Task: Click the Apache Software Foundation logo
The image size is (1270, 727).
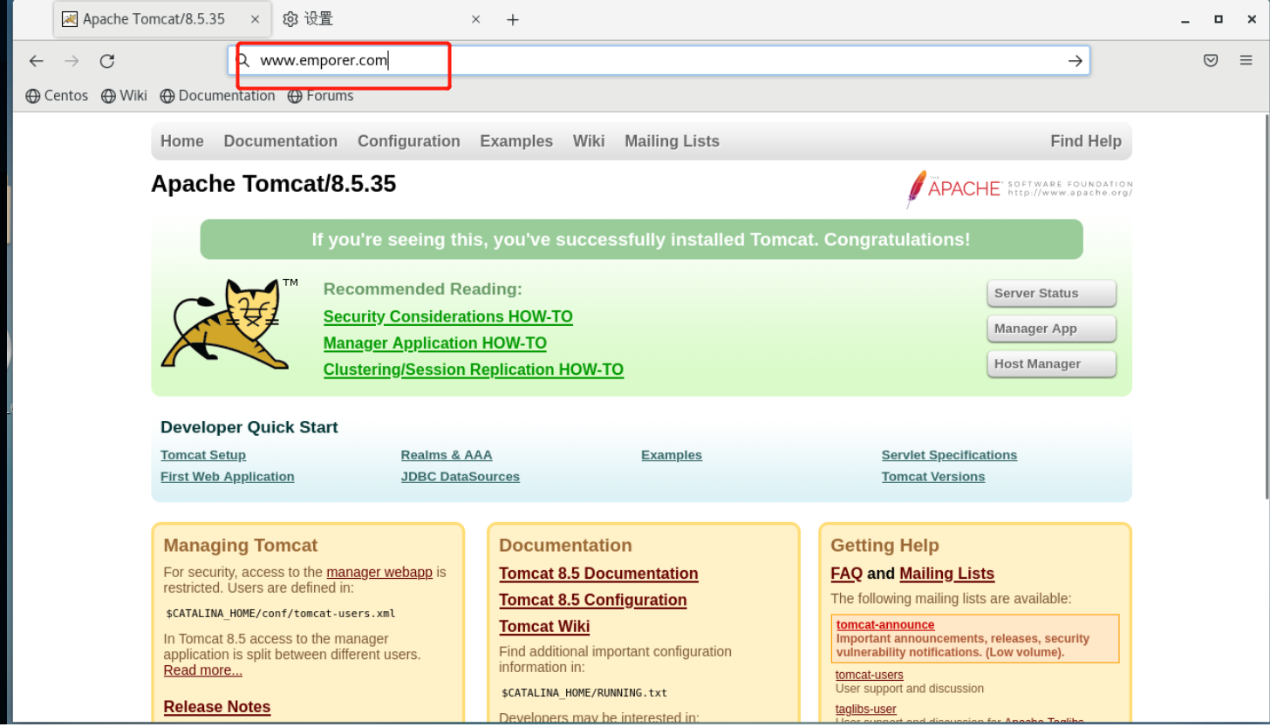Action: tap(1019, 188)
